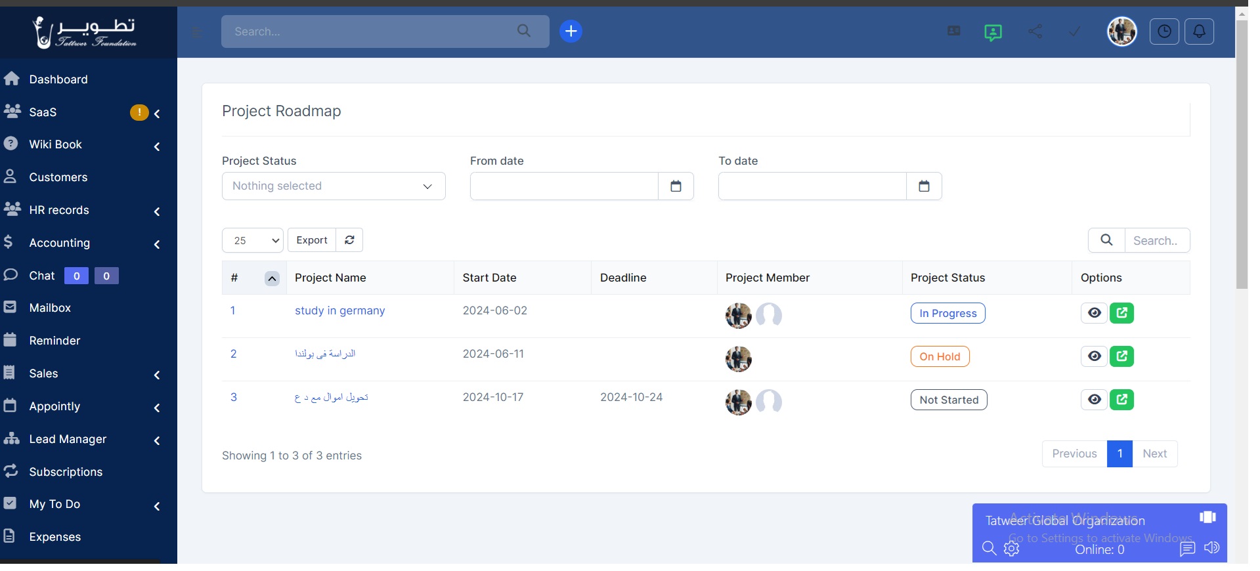
Task: Click the blue plus quick-create button
Action: pyautogui.click(x=571, y=32)
